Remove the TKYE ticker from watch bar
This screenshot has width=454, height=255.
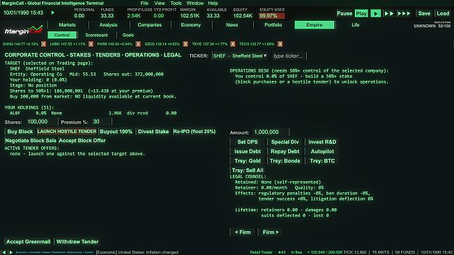(x=233, y=44)
